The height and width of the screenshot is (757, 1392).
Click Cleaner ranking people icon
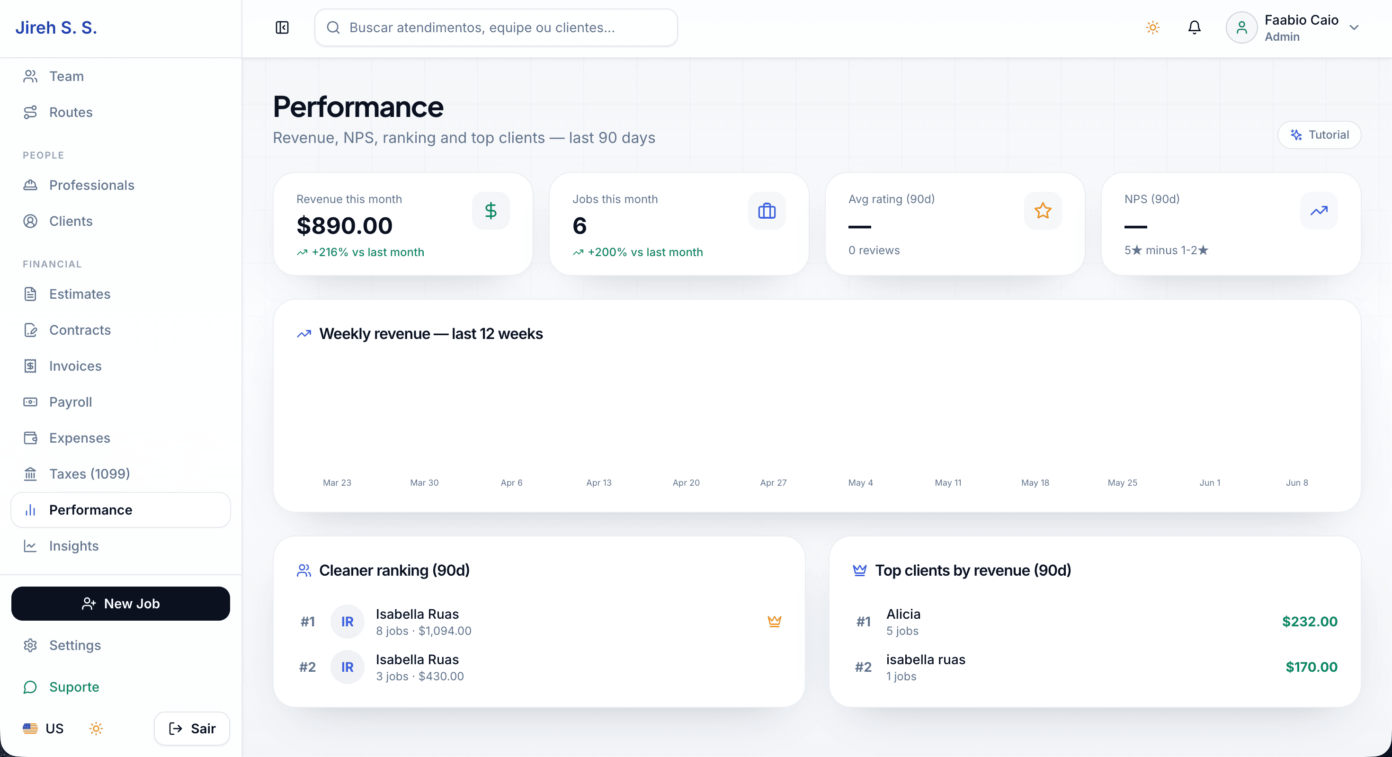click(x=304, y=570)
